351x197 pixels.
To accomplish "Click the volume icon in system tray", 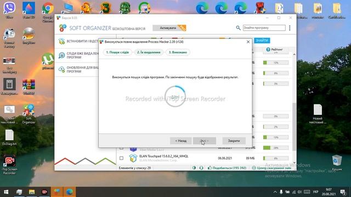I will coord(299,192).
